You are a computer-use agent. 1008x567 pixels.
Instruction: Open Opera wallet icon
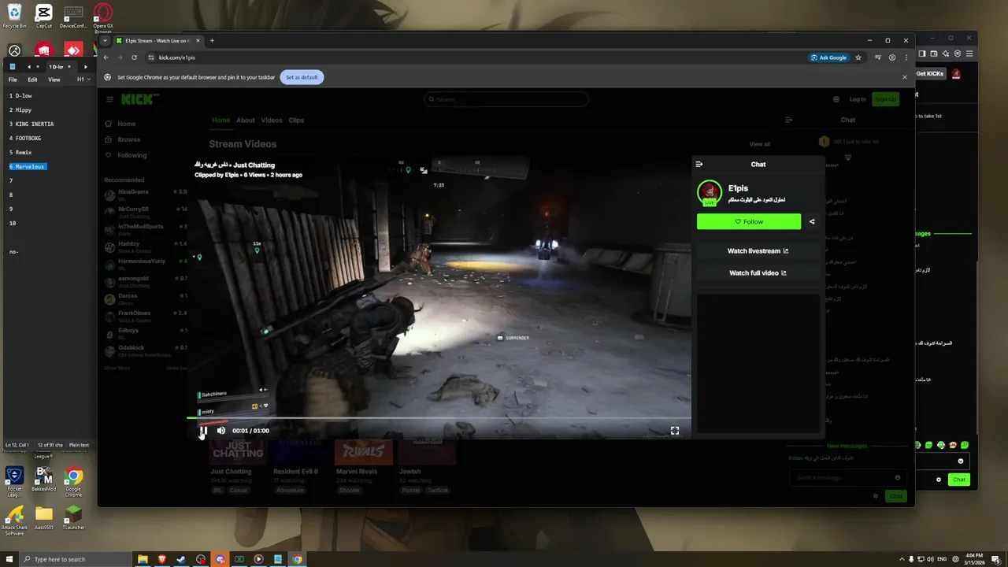934,54
